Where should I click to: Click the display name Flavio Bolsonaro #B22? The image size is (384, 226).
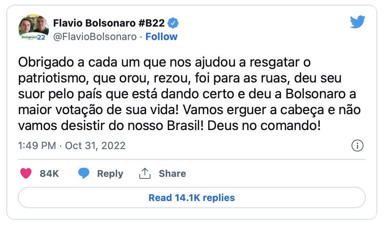(109, 23)
